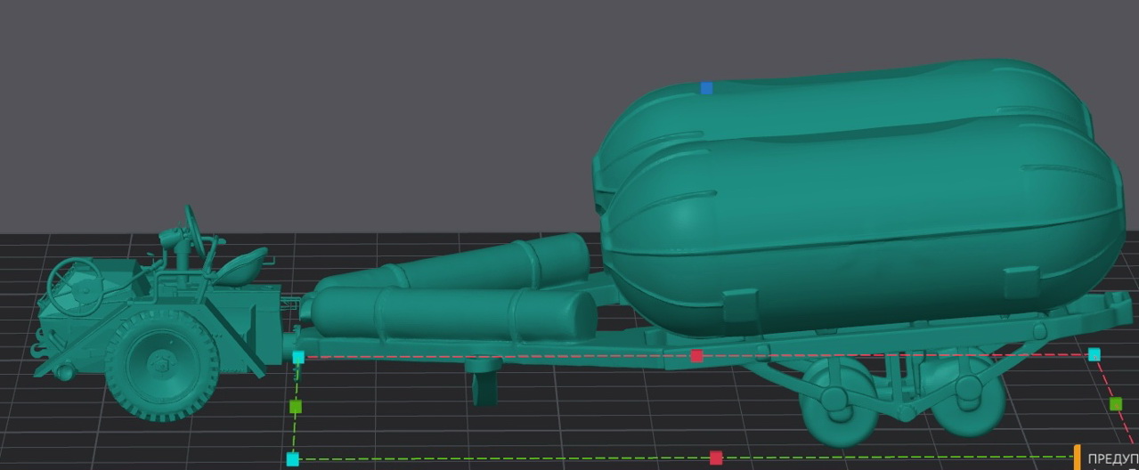The width and height of the screenshot is (1139, 470).
Task: Select the trailer support leg under the frame
Action: (x=484, y=383)
